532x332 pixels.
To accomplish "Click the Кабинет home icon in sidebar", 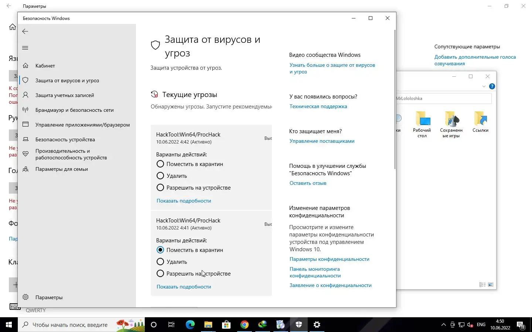I will click(x=25, y=66).
